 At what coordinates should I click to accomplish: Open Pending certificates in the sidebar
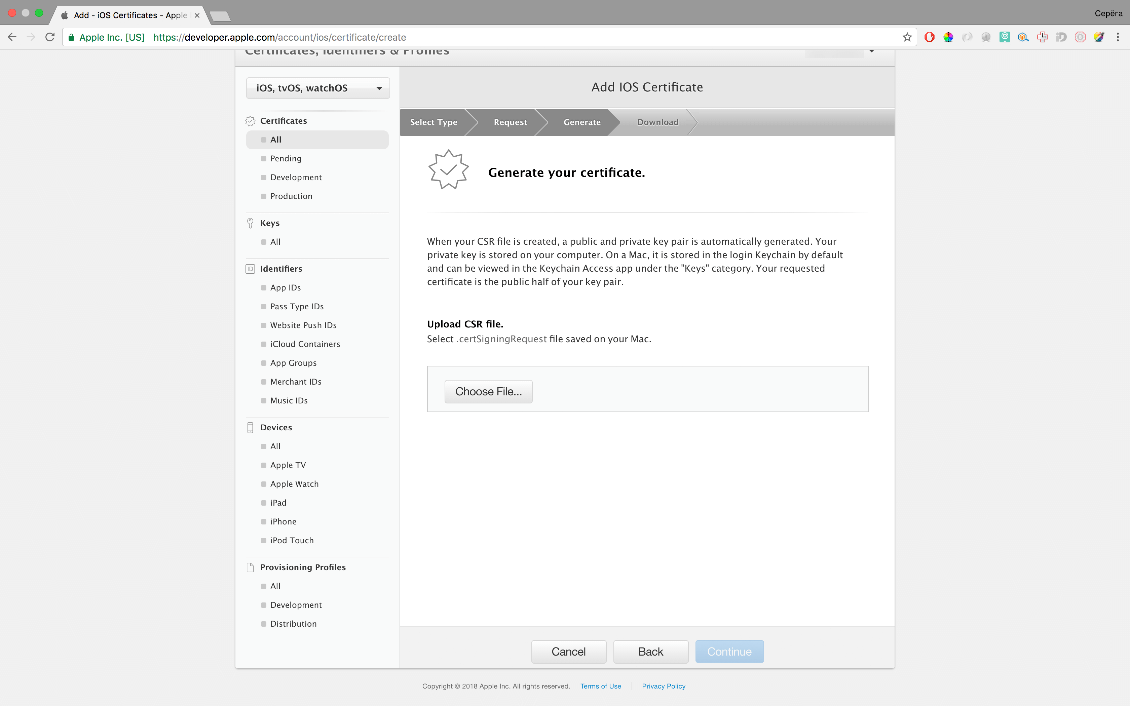(x=286, y=159)
